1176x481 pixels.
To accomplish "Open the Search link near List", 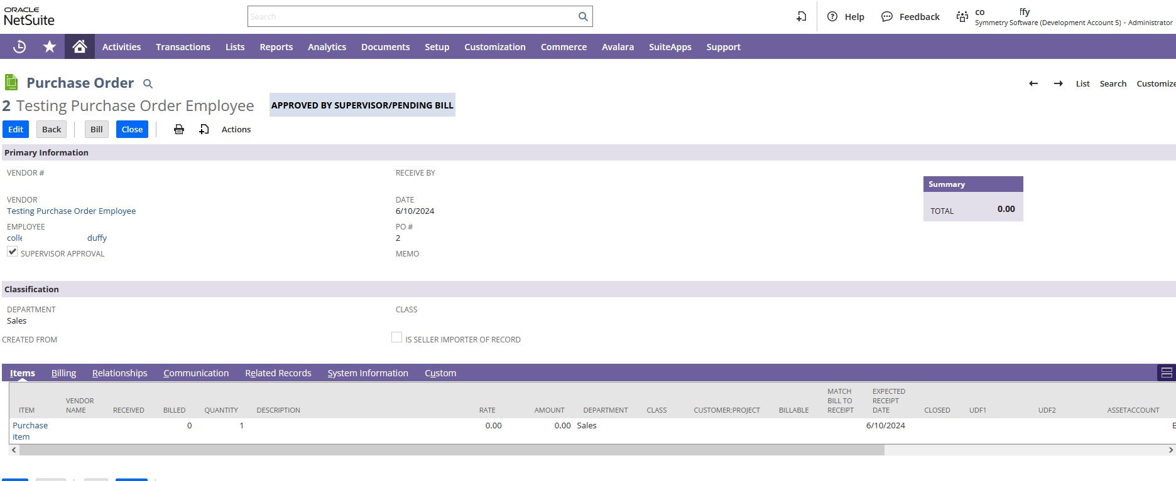I will click(1113, 83).
